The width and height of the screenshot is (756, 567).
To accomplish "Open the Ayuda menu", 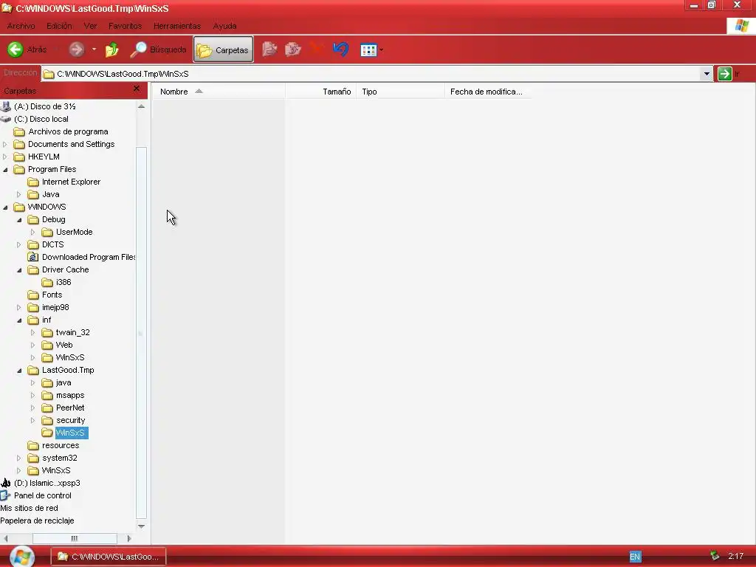I will pos(224,26).
